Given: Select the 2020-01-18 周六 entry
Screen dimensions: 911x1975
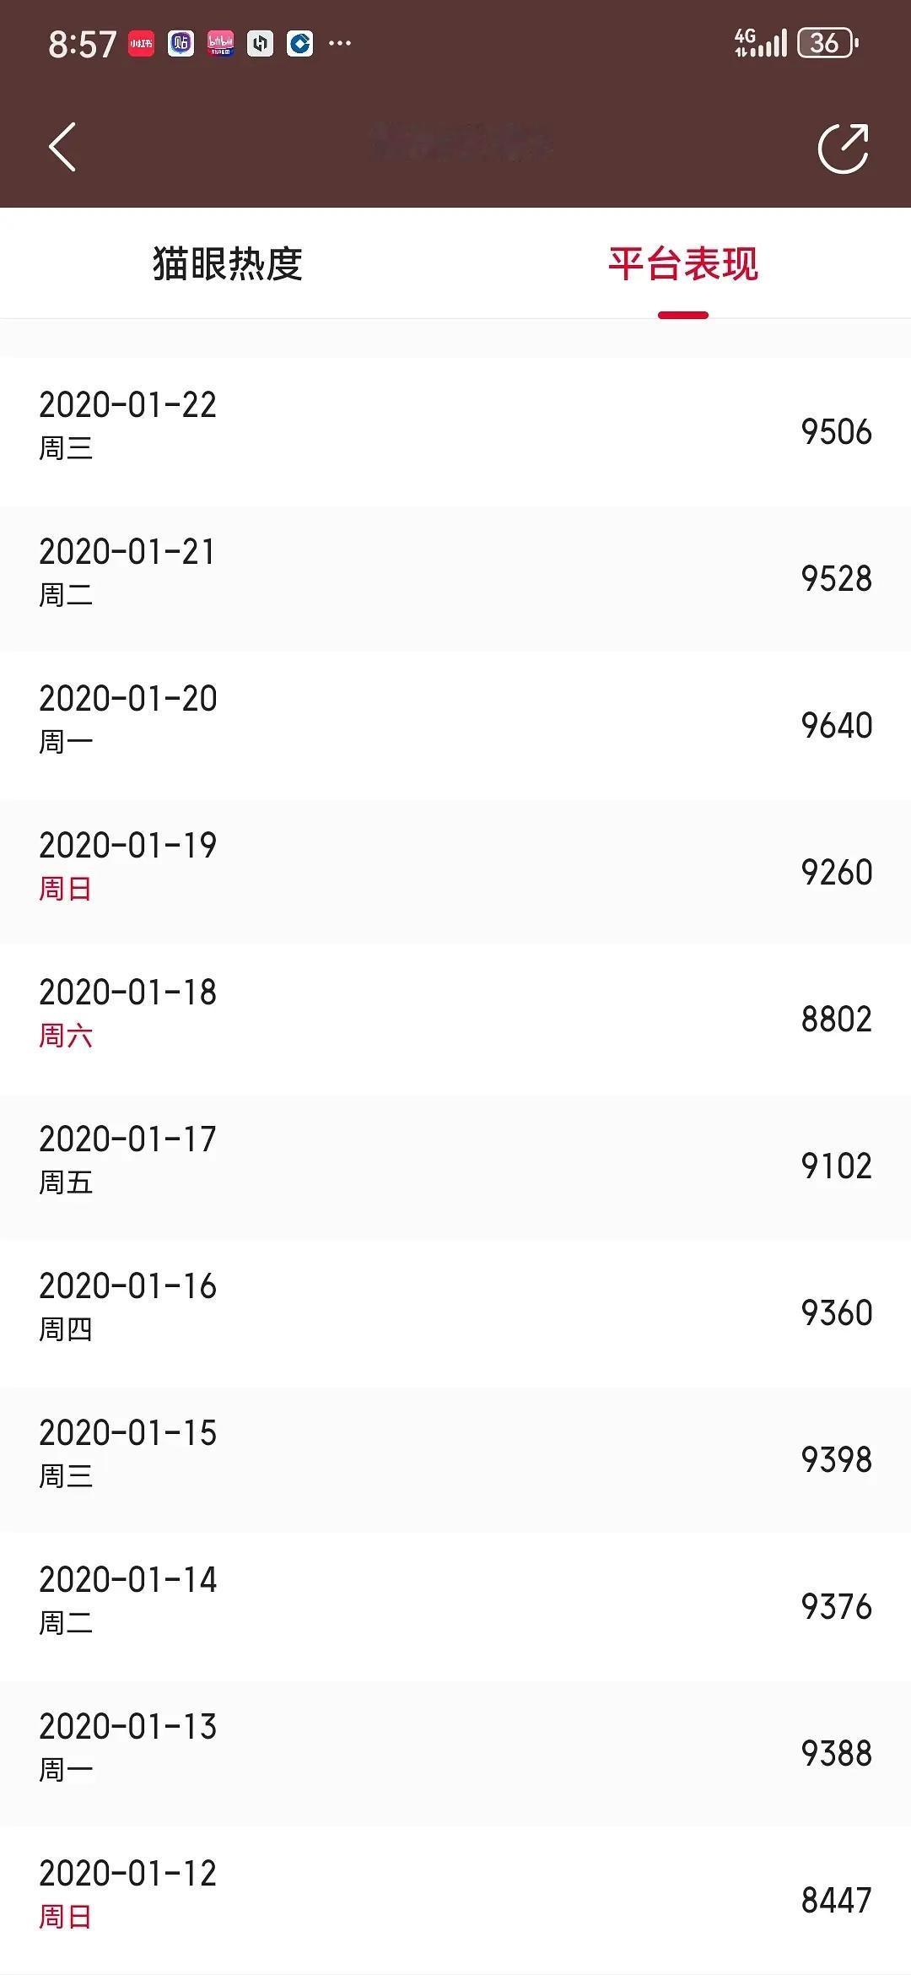Looking at the screenshot, I should (455, 1019).
